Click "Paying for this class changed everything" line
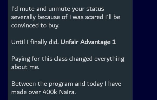The width and height of the screenshot is (157, 100). point(68,59)
